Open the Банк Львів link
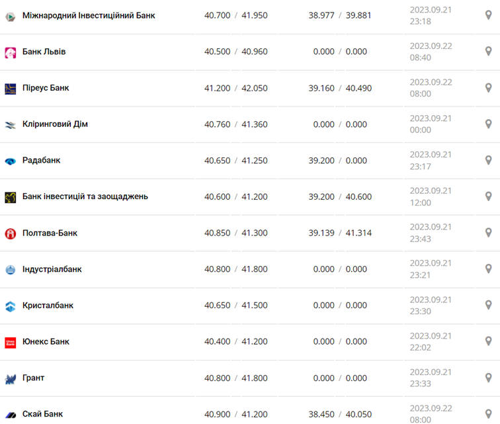 44,52
